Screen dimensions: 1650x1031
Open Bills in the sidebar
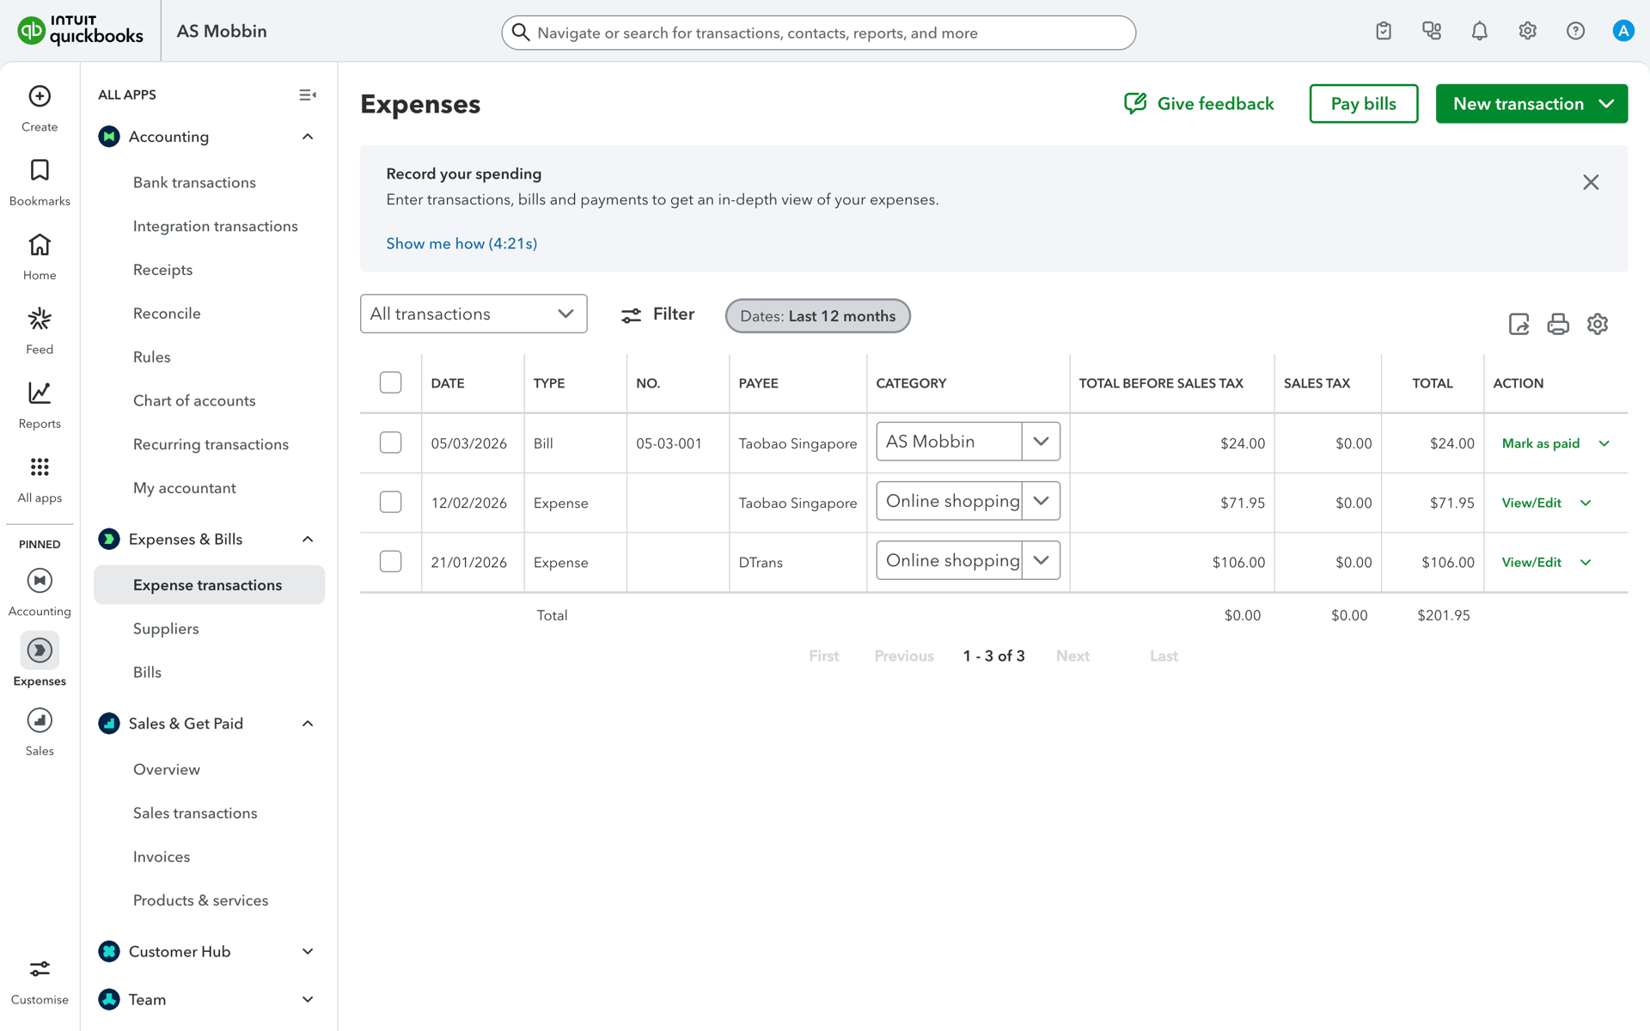coord(147,672)
